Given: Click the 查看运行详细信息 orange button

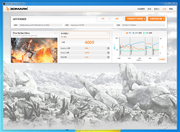Looking at the screenshot, I should click(x=136, y=19).
